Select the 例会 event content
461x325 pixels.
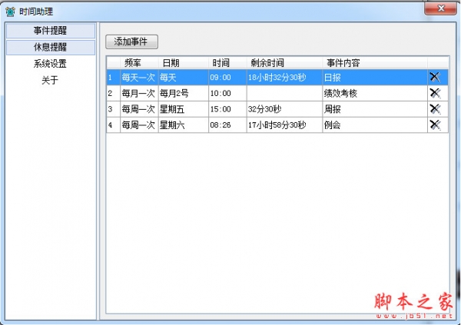(x=375, y=125)
